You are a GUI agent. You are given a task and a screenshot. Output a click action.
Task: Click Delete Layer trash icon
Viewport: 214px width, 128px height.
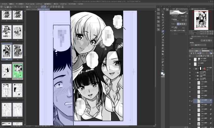[213, 56]
